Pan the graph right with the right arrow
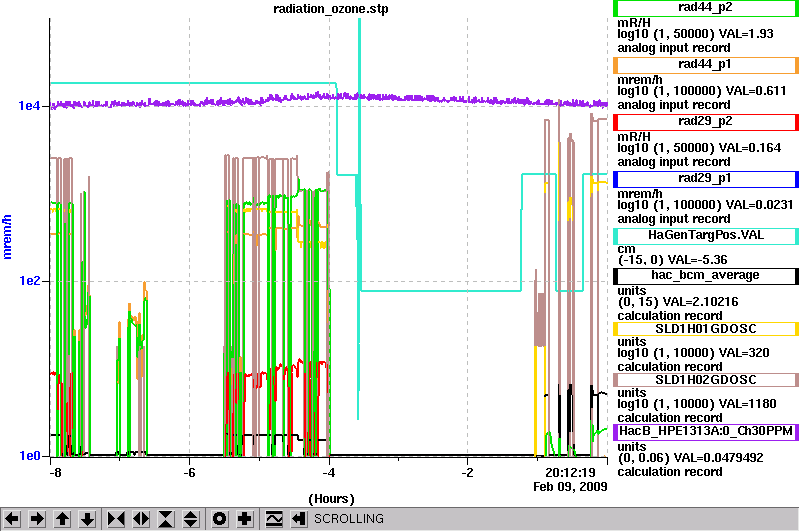Screen dimensions: 799x531 click(37, 519)
